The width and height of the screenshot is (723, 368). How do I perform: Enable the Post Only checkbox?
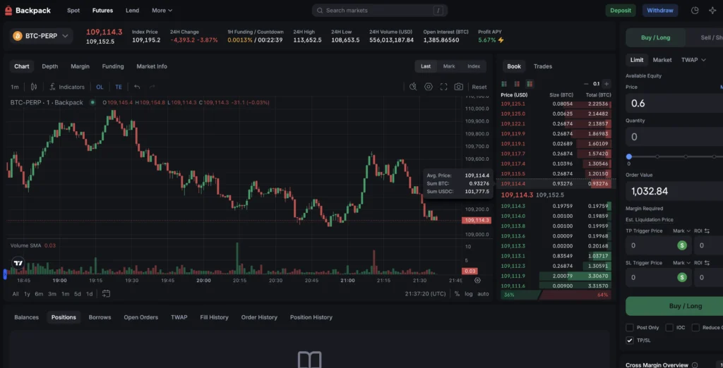point(630,327)
